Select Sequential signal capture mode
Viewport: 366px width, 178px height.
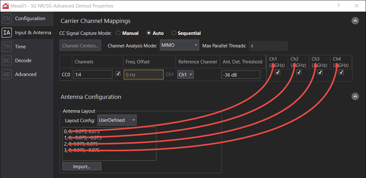tap(174, 33)
